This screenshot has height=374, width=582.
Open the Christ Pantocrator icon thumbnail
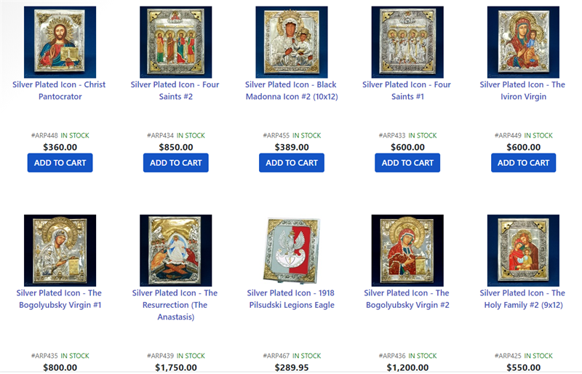pos(60,42)
